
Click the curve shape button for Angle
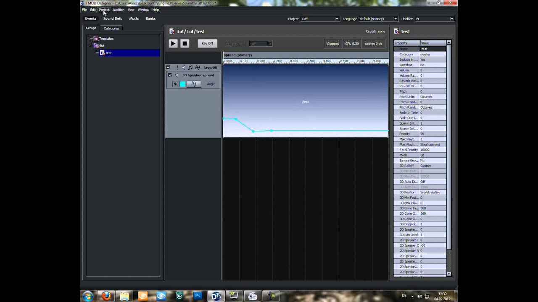pyautogui.click(x=194, y=84)
